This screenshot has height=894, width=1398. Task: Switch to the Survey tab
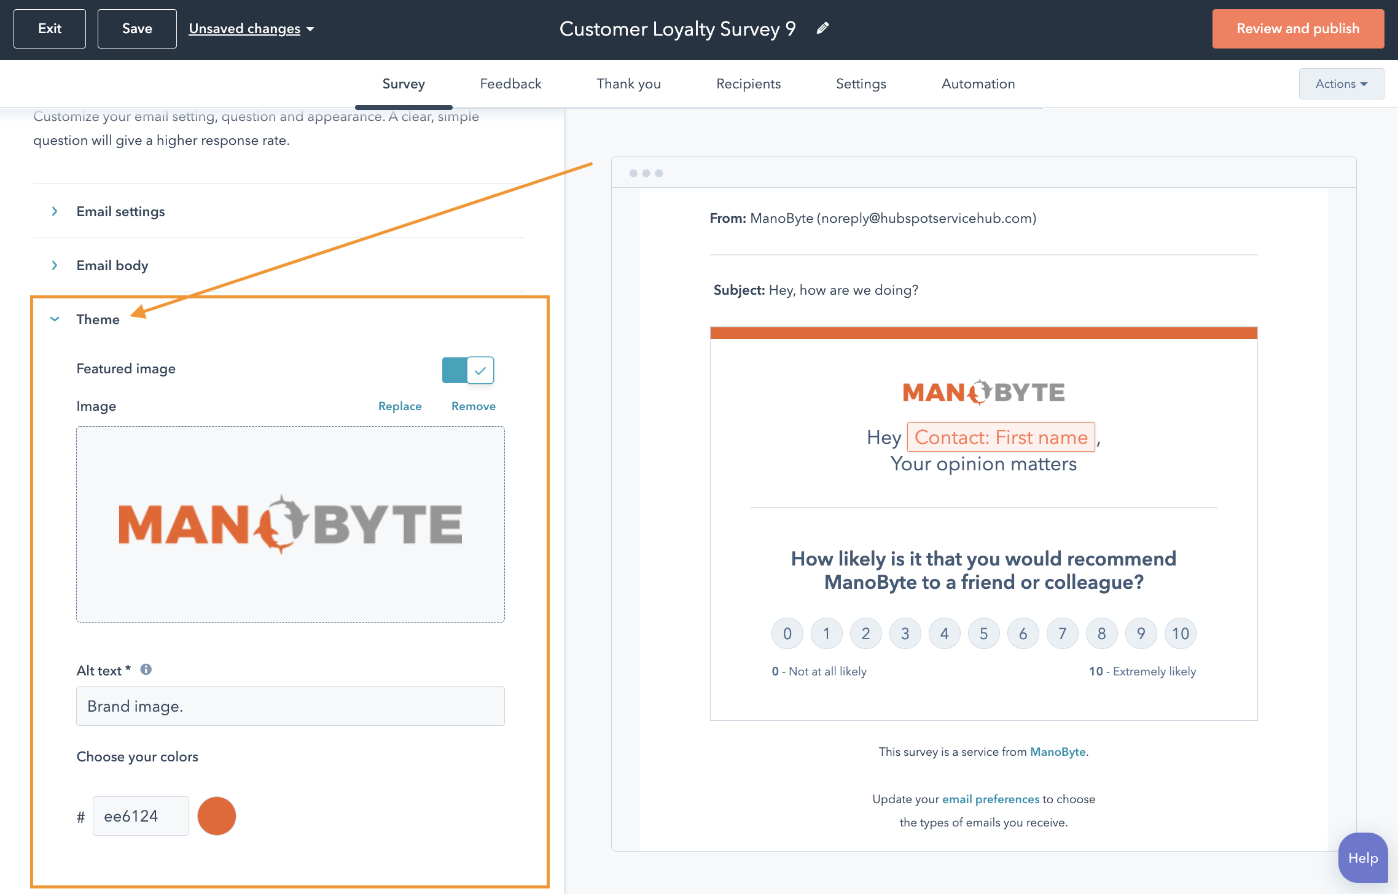click(404, 84)
